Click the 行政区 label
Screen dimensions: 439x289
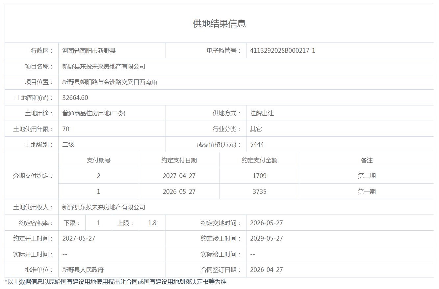coord(42,51)
